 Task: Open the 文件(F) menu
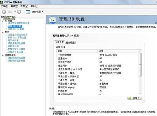pos(4,6)
